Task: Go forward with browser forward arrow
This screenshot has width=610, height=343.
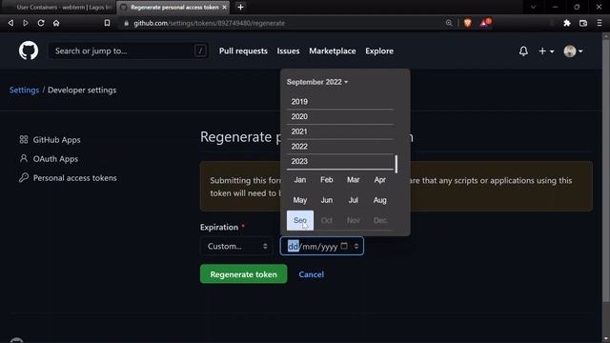Action: click(x=26, y=23)
